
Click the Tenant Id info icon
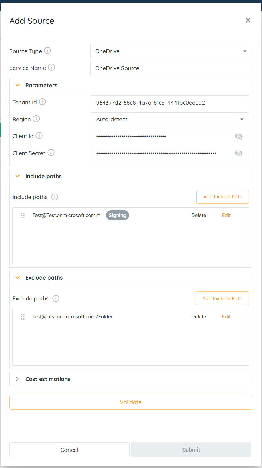coord(42,102)
